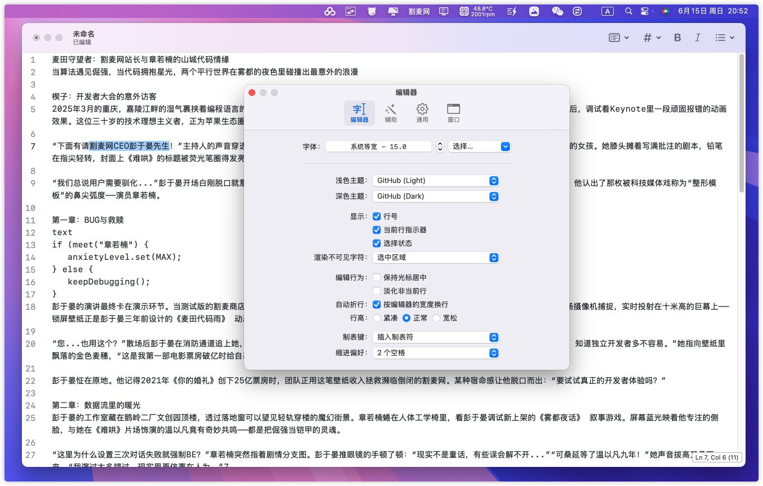Open the heading level hash menu
Screen dimensions: 763x486
[x=651, y=38]
